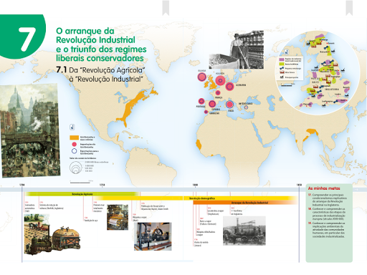Screen dimensions: 367x275
Task: Open the London street painting image
Action: tap(30, 130)
